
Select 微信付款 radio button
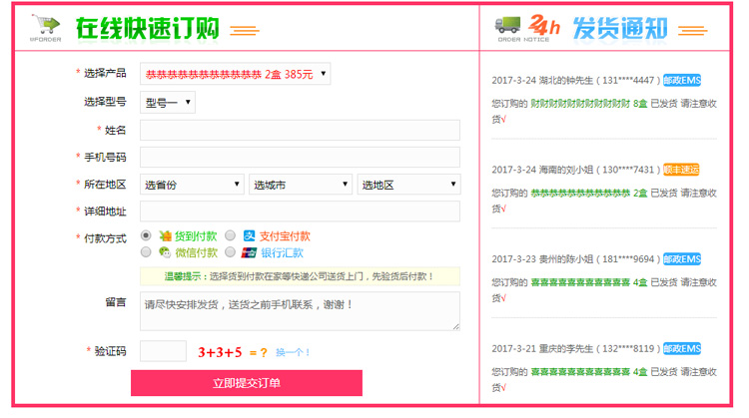tap(146, 252)
